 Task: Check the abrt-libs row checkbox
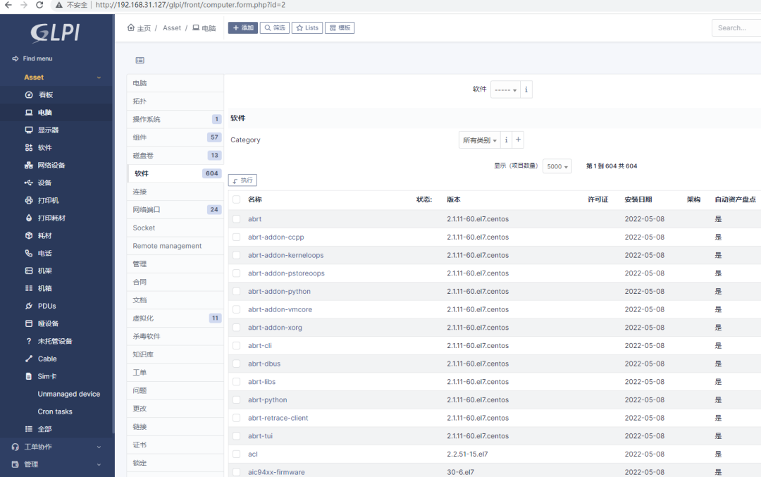[236, 381]
